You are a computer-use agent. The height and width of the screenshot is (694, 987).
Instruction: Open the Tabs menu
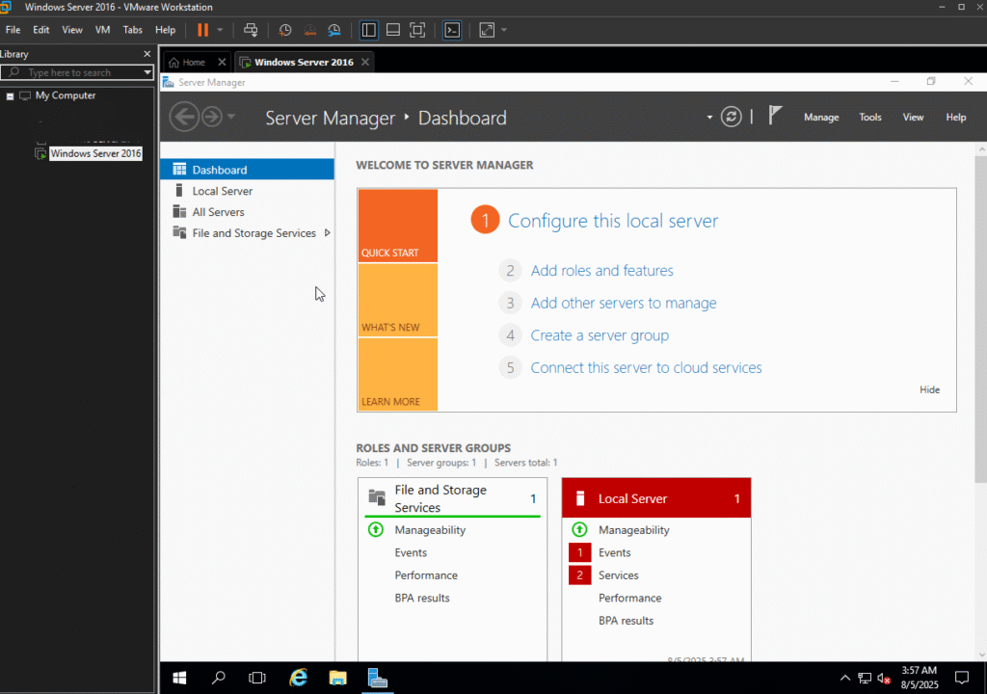pos(132,30)
